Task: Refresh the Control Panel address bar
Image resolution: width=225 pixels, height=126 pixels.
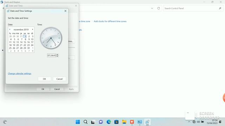Action: 159,8
